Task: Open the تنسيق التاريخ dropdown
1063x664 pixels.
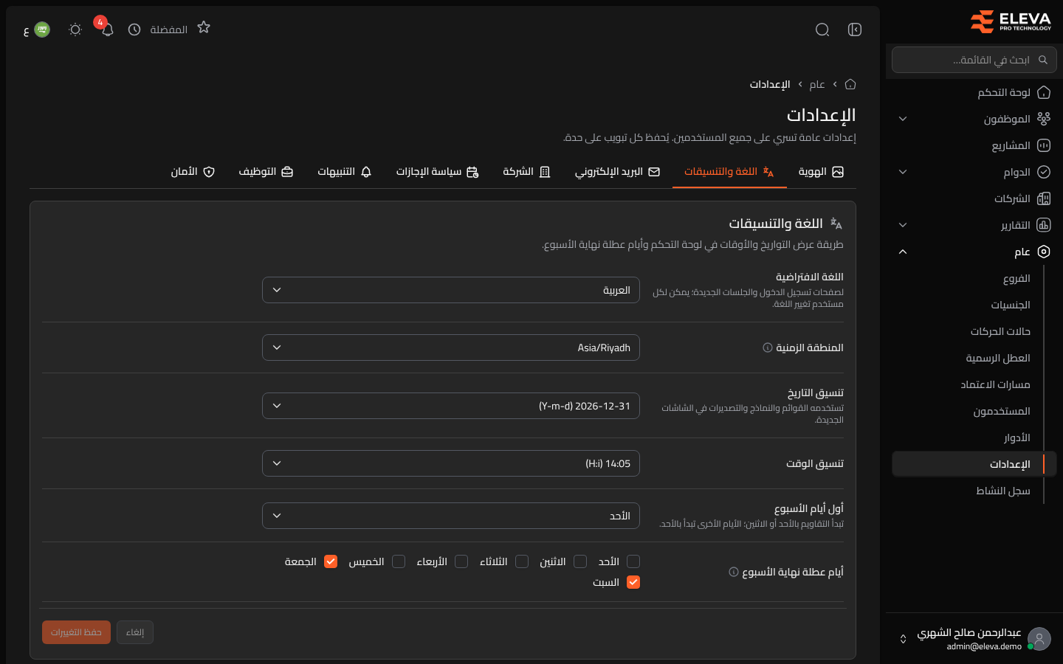Action: click(x=451, y=406)
